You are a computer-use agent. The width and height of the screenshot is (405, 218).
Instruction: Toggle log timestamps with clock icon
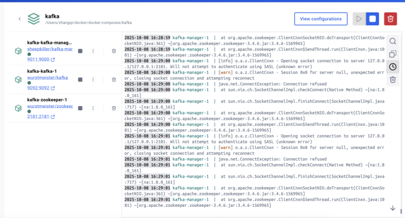click(393, 67)
